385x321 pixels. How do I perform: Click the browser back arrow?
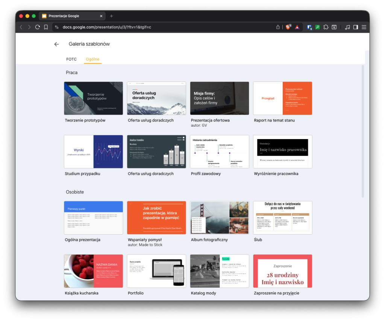[21, 27]
